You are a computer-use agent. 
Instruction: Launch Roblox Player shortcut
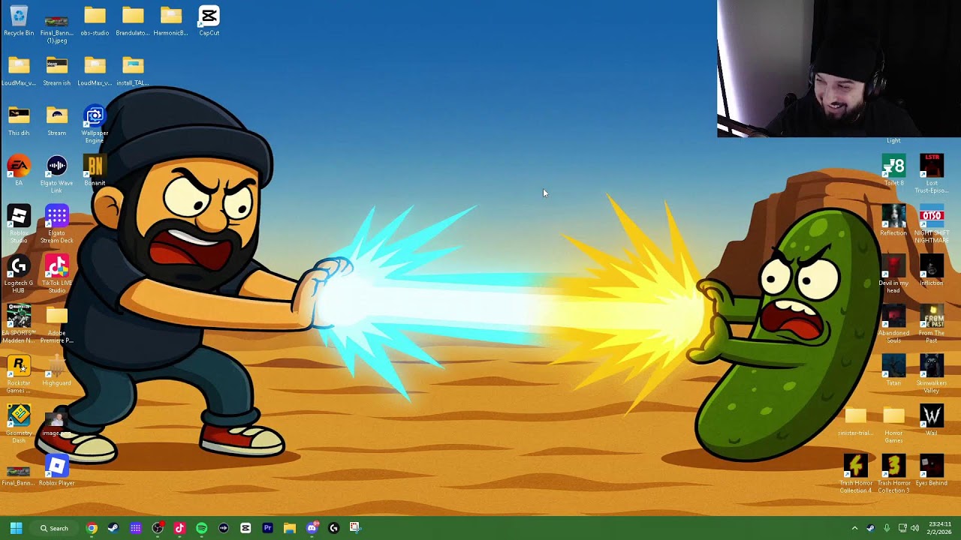[x=56, y=470]
